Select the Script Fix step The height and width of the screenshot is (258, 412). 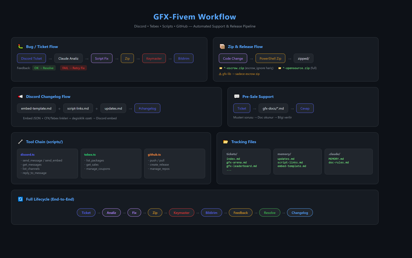pyautogui.click(x=102, y=59)
